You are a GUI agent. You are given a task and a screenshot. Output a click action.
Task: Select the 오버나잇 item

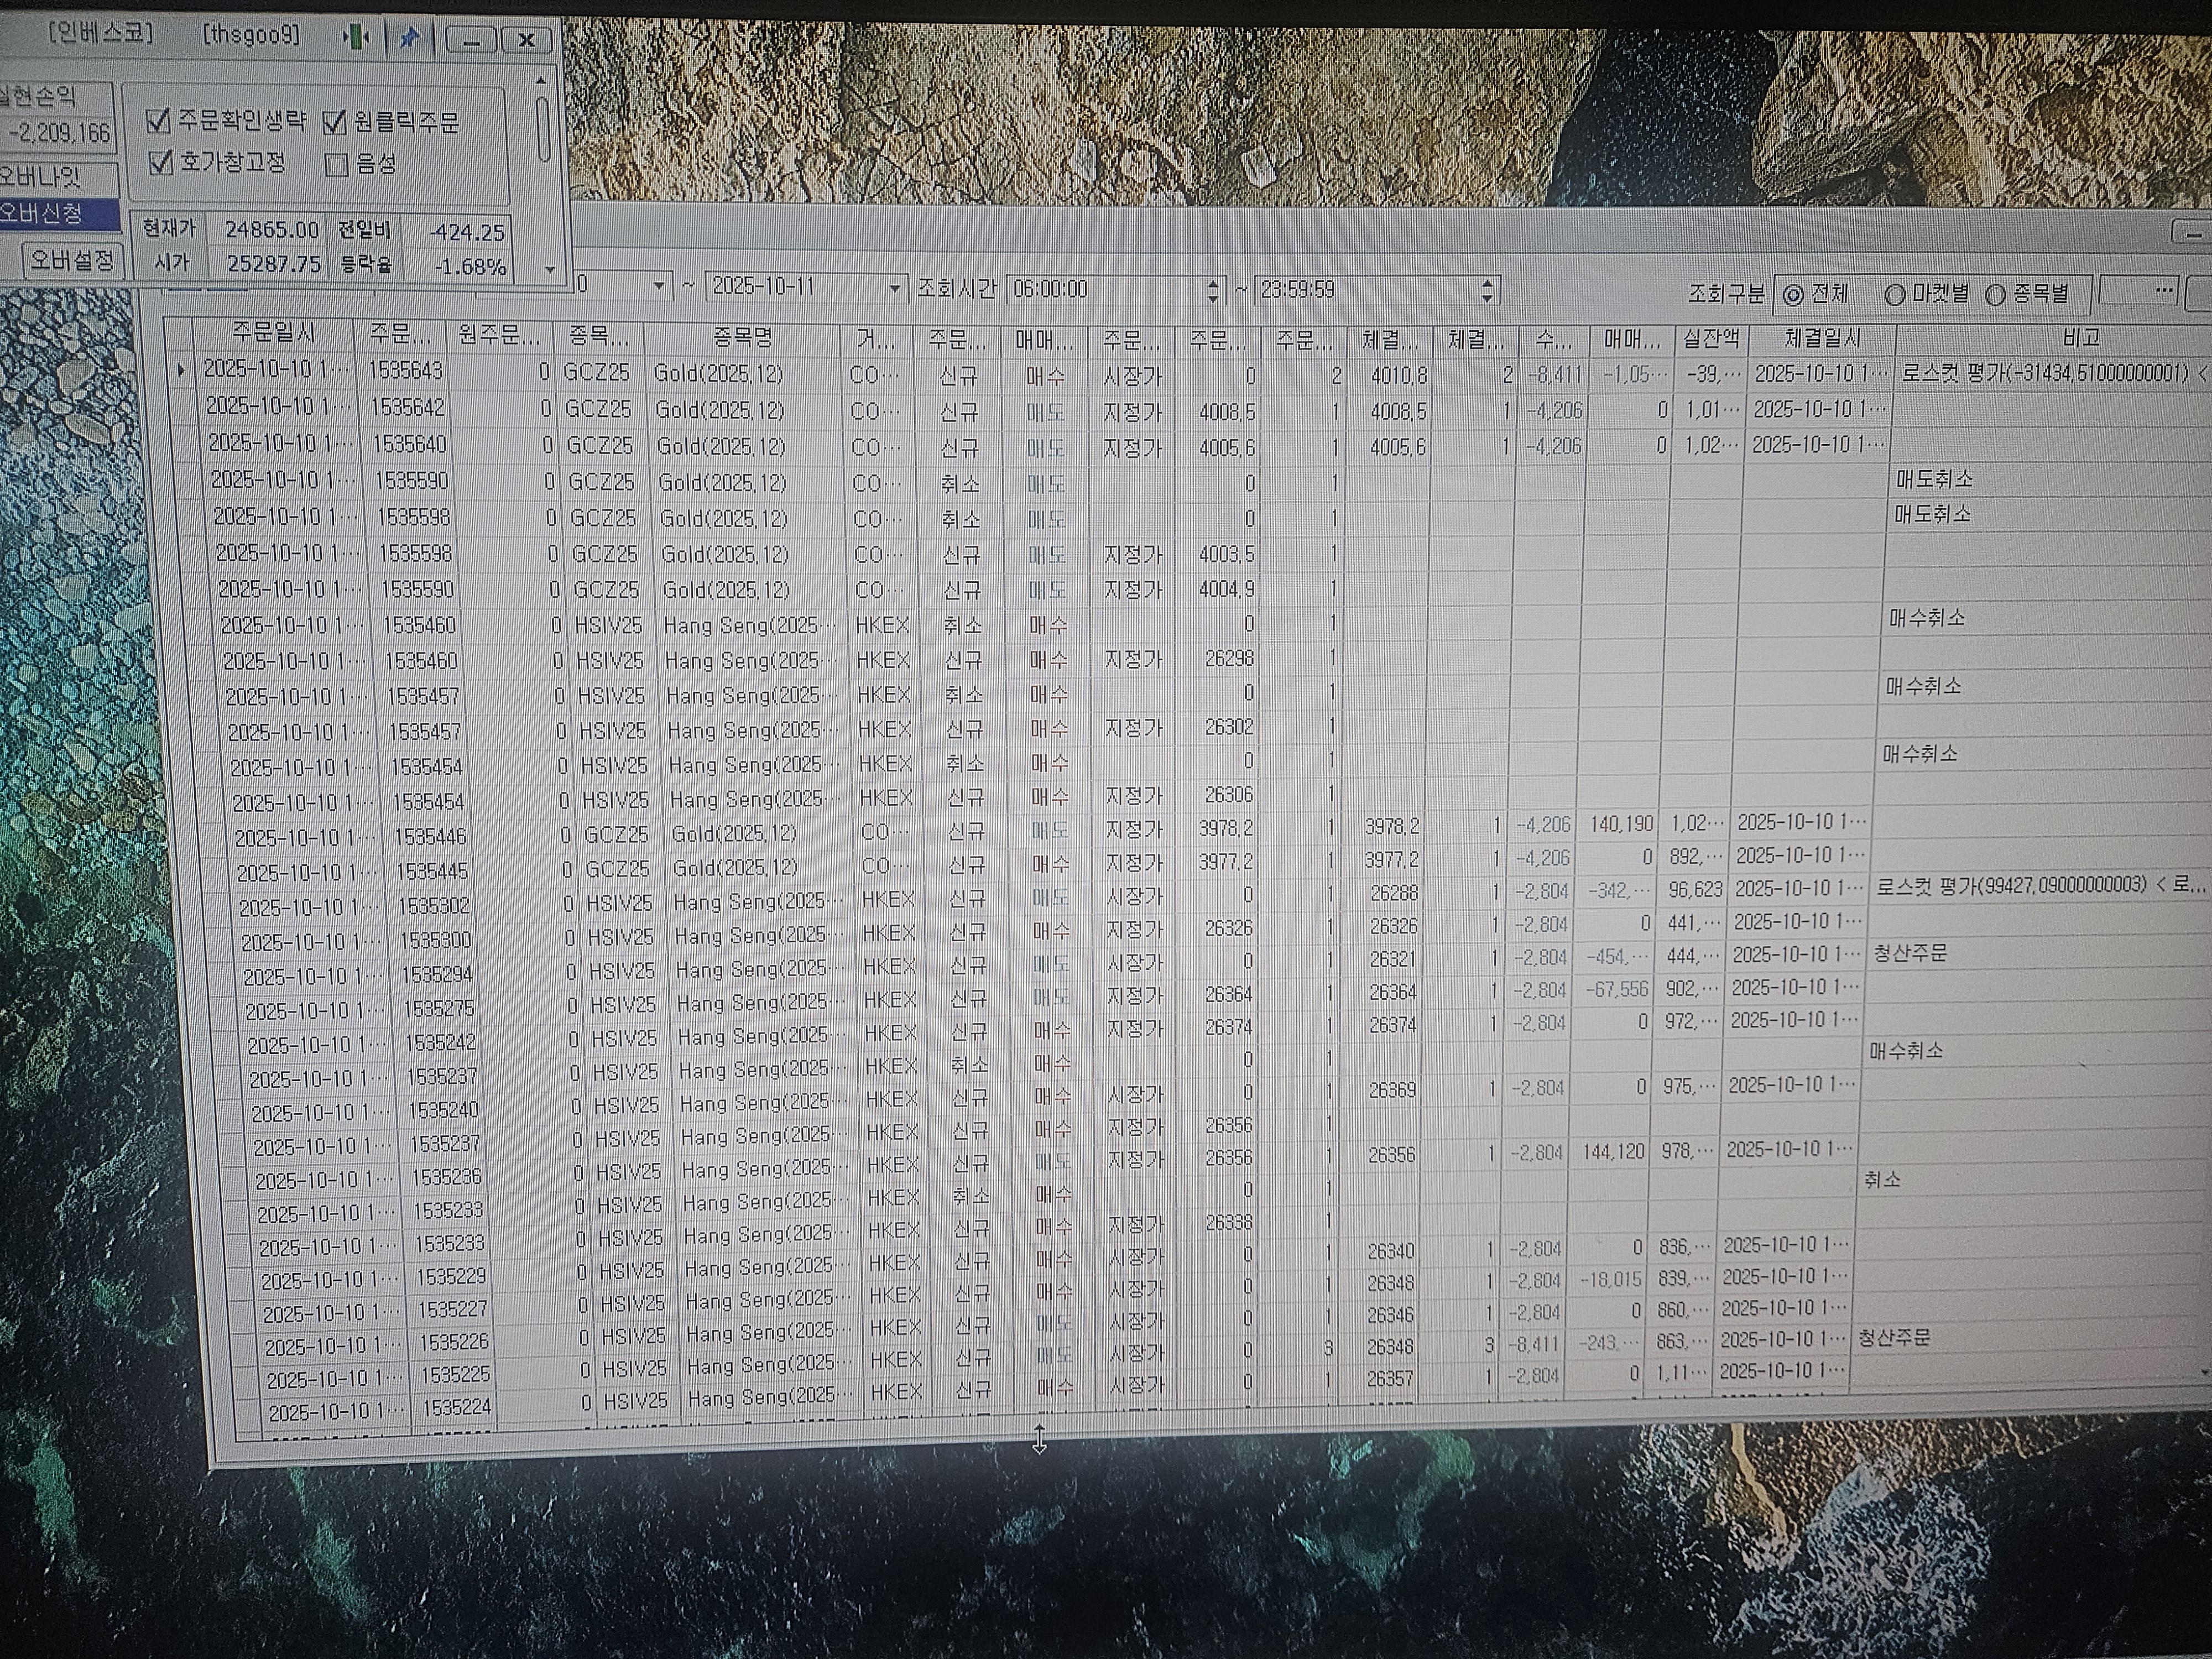point(58,178)
